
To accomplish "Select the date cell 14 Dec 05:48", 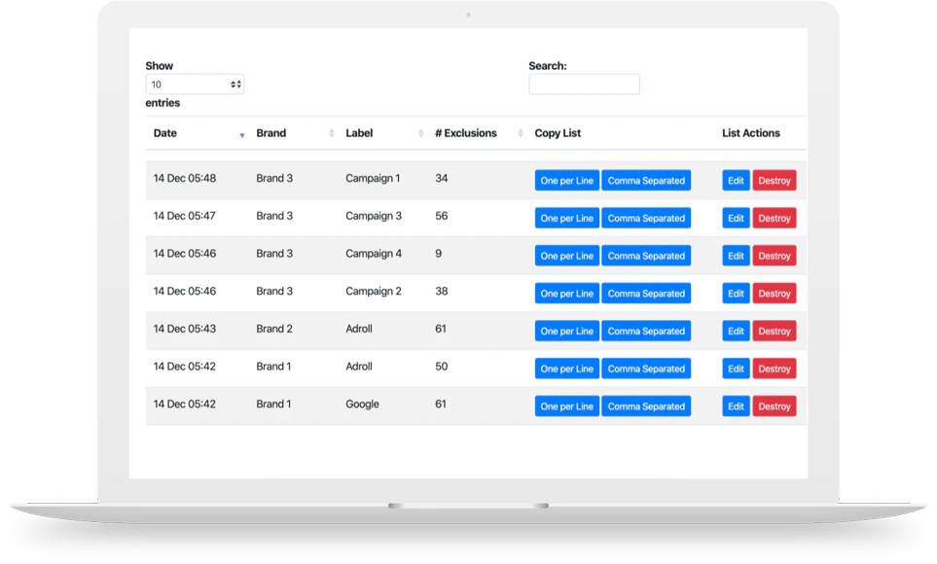I will pyautogui.click(x=185, y=178).
